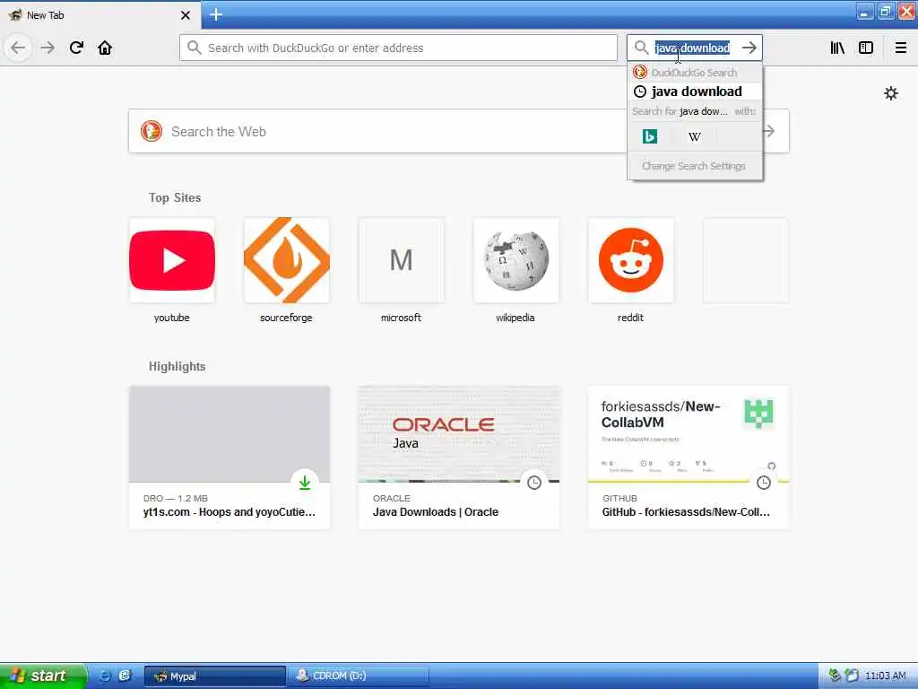This screenshot has height=689, width=918.
Task: Open the Library bookmarks icon
Action: pos(837,48)
